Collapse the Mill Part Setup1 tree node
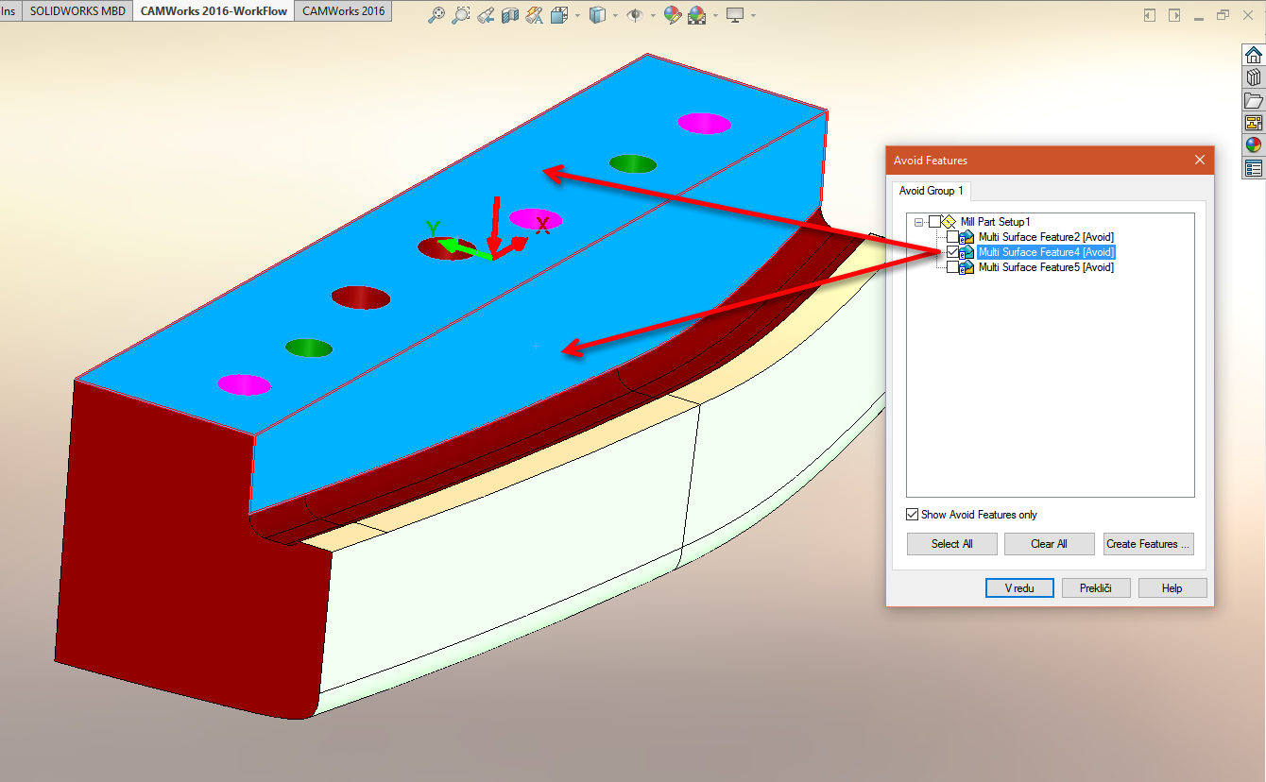This screenshot has height=782, width=1266. [920, 222]
